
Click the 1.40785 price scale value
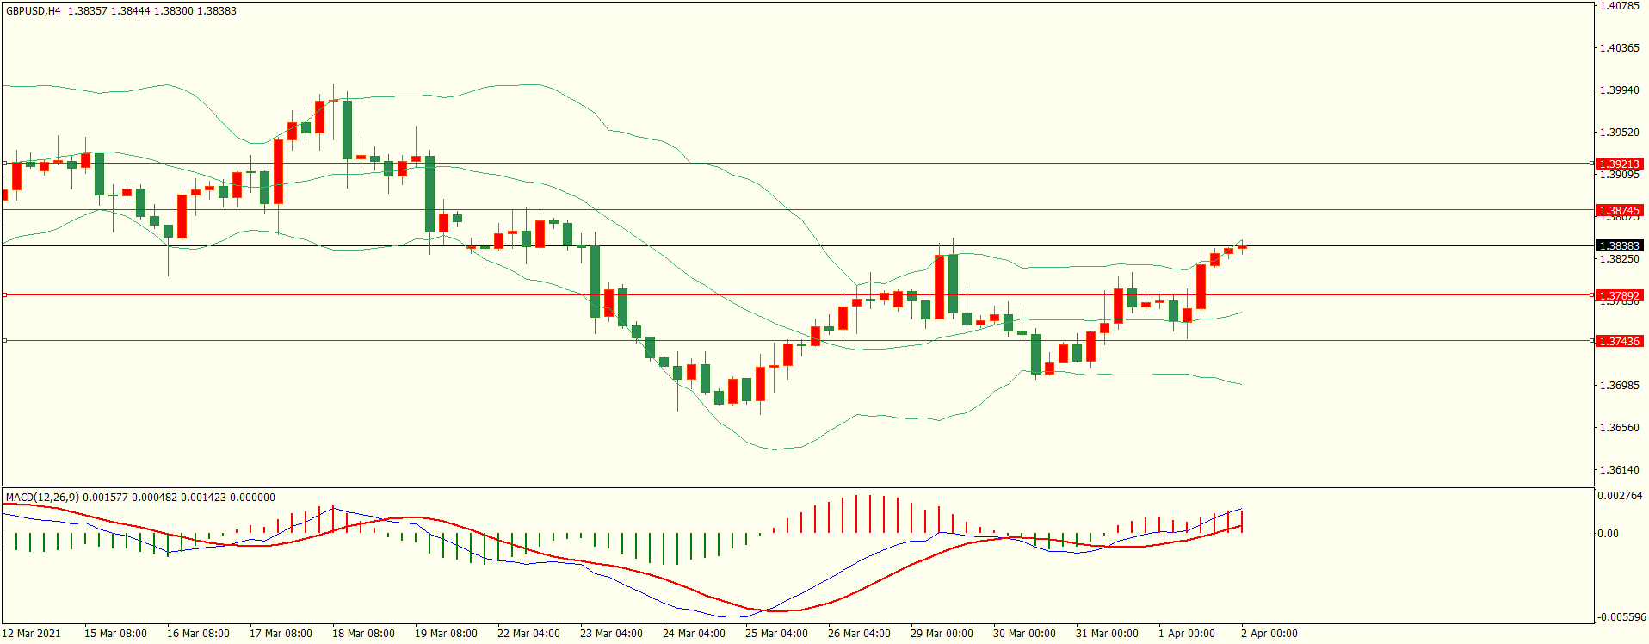[x=1619, y=6]
